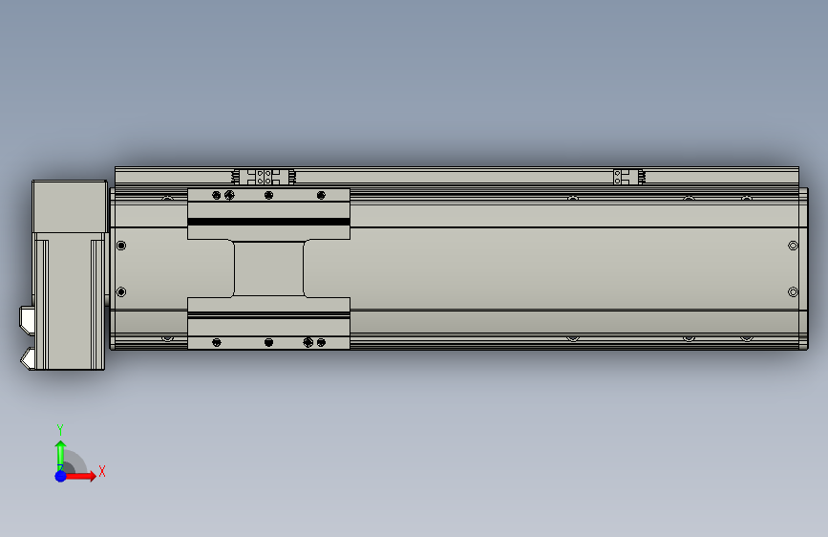Select the lower screw on the right end plate
828x537 pixels.
coord(793,291)
